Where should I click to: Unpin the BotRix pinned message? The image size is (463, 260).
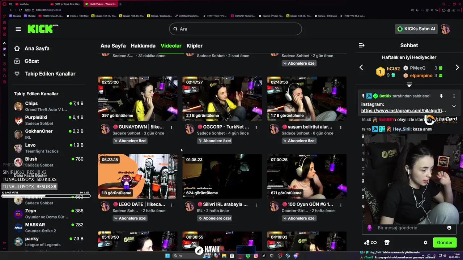point(441,96)
